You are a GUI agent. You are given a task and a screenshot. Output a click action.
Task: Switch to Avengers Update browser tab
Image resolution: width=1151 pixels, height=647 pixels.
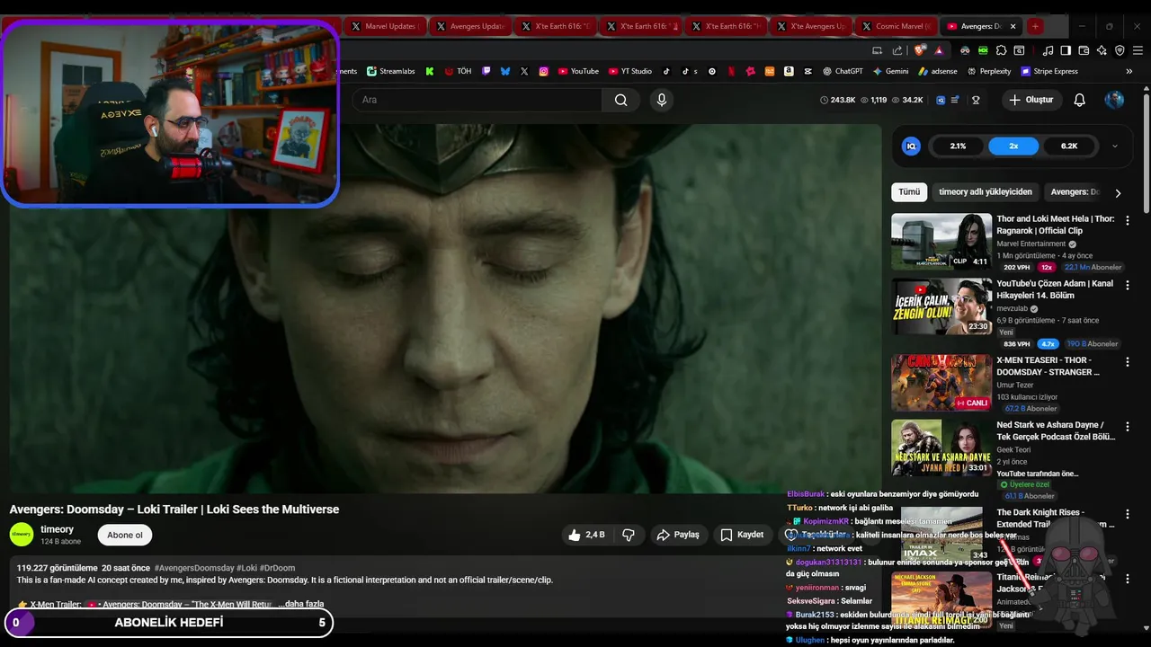click(469, 26)
